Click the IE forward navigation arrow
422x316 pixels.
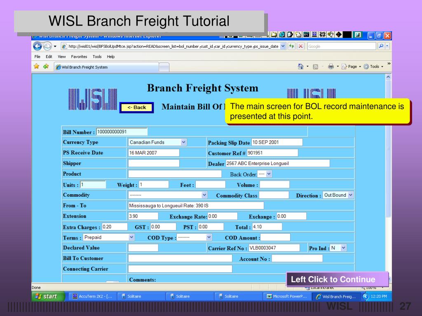[47, 46]
